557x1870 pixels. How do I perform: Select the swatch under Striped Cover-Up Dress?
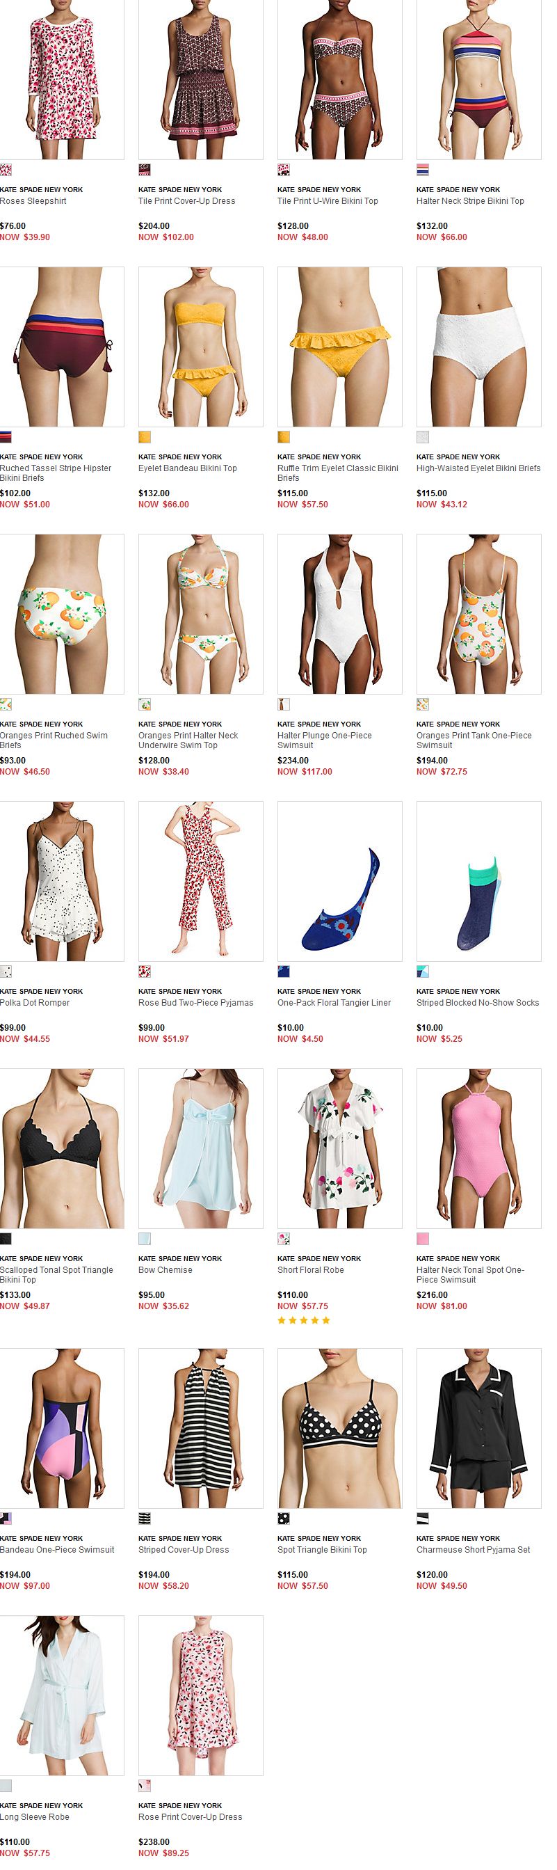(x=145, y=1518)
